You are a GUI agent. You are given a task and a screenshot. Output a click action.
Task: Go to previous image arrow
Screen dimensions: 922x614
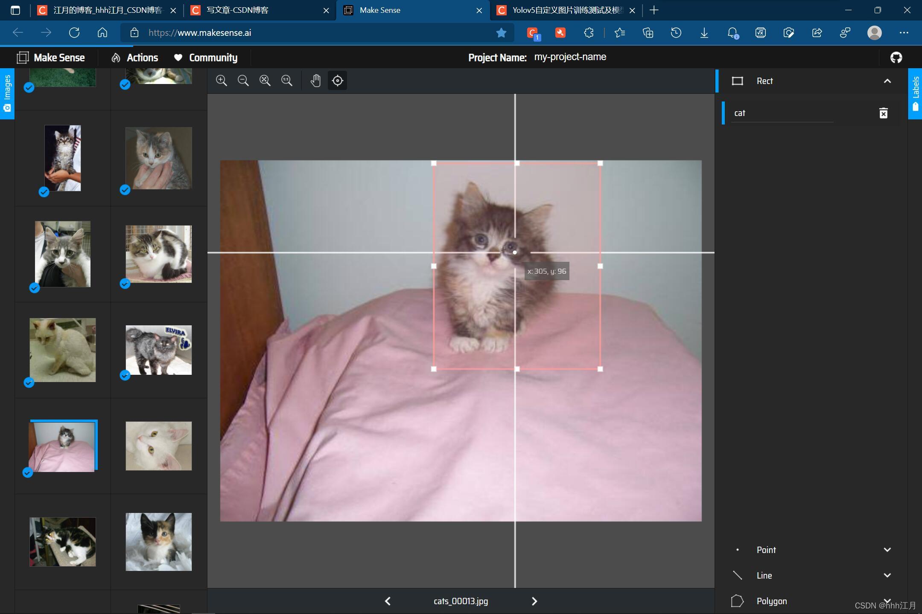388,601
